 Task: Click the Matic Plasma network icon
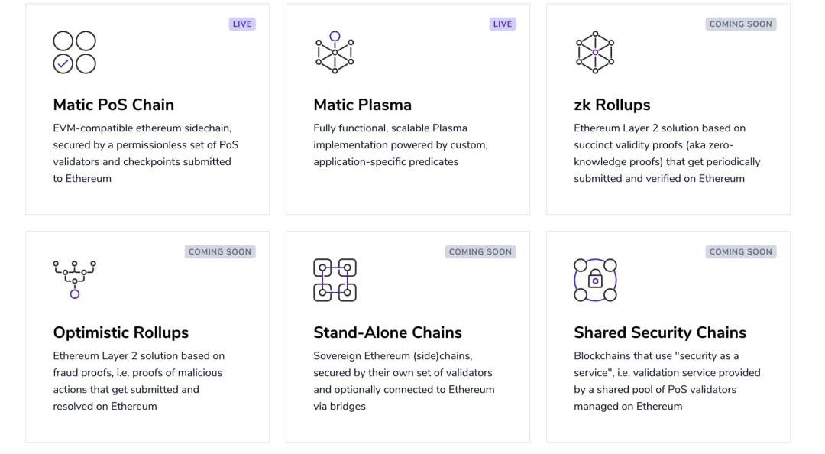click(x=335, y=52)
